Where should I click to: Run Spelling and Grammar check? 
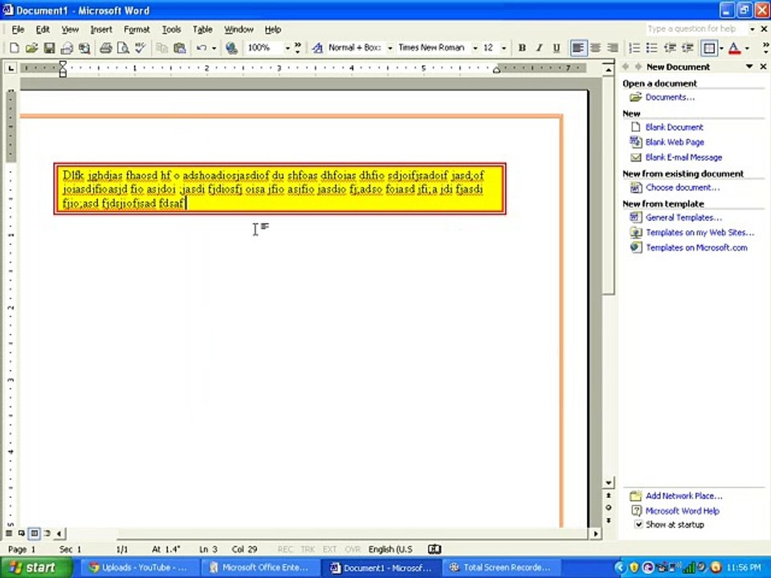click(141, 47)
